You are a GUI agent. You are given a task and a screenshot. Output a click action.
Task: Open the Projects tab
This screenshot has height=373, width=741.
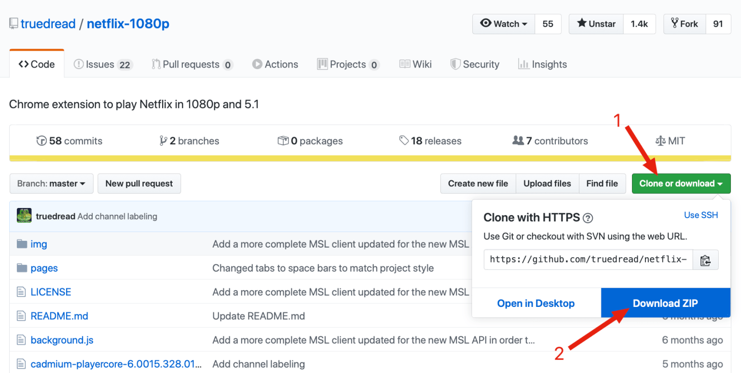pos(348,64)
